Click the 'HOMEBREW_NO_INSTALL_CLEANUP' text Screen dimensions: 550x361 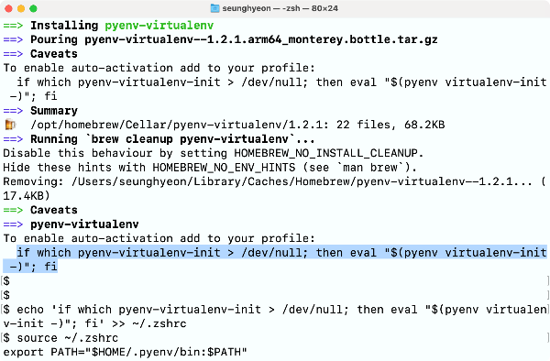pyautogui.click(x=325, y=153)
